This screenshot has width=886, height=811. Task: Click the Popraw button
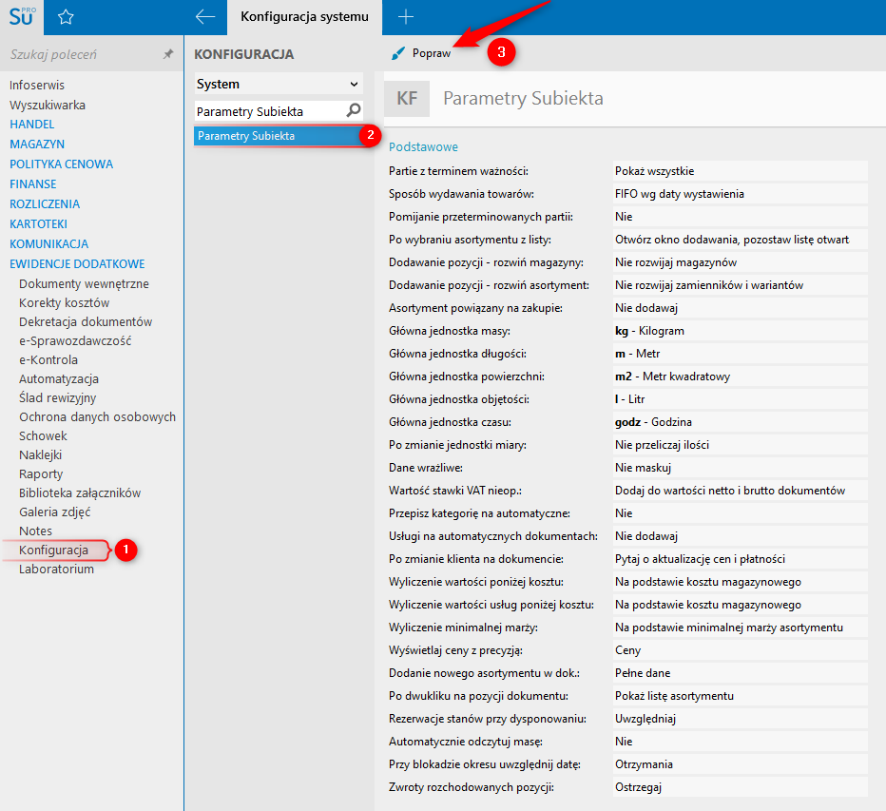[421, 53]
